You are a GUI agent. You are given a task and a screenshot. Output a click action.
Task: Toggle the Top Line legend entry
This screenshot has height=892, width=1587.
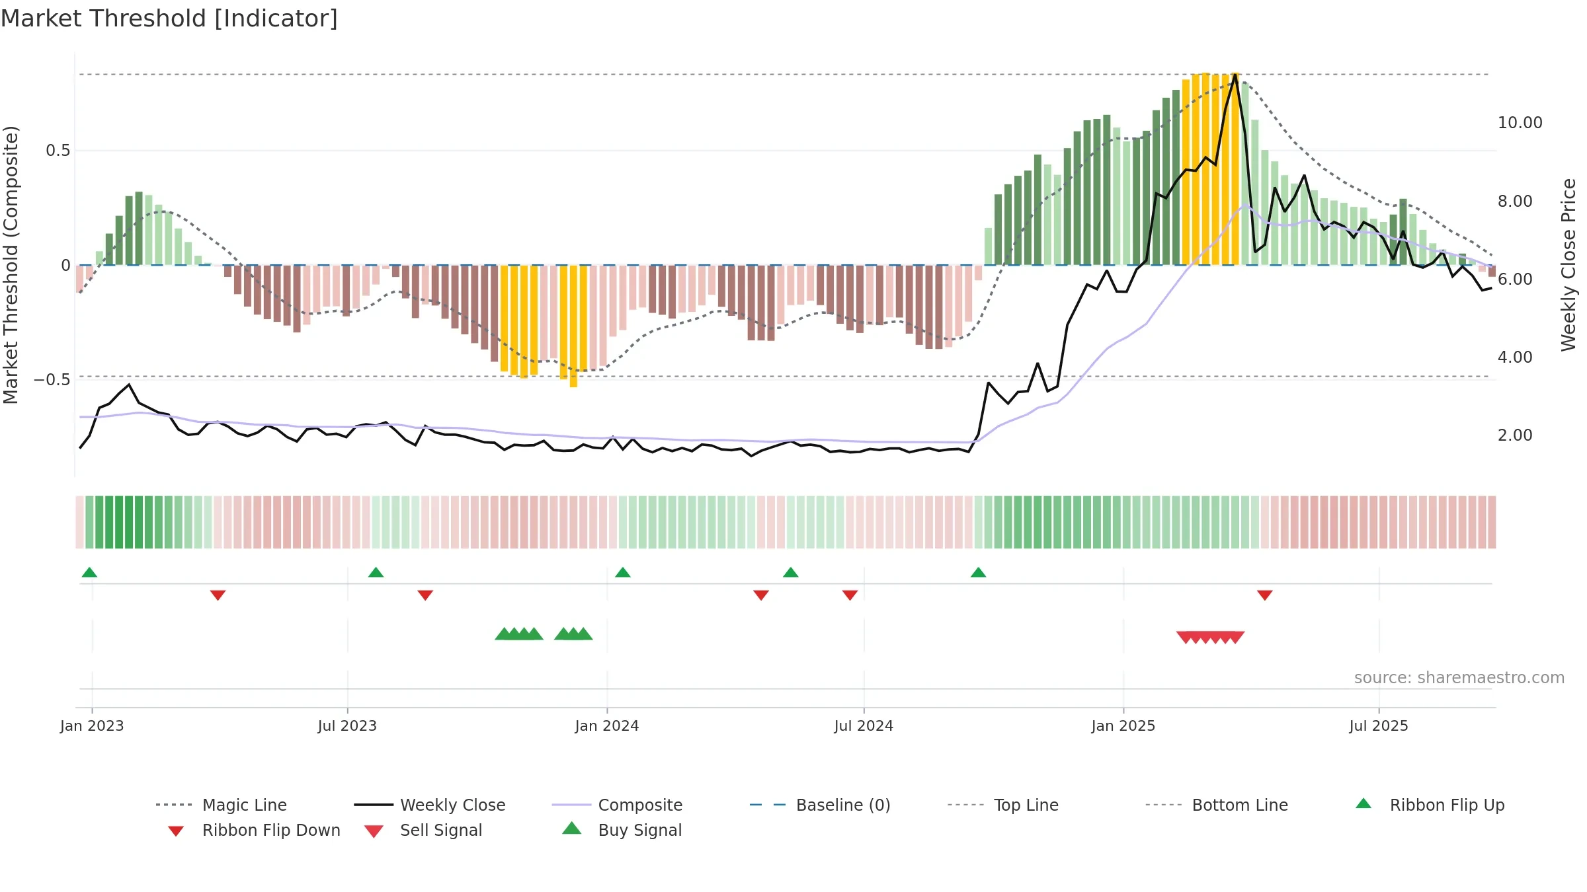point(1003,805)
